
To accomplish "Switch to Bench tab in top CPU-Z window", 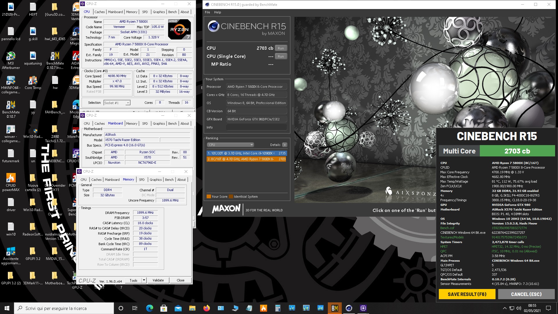I will pos(172,12).
